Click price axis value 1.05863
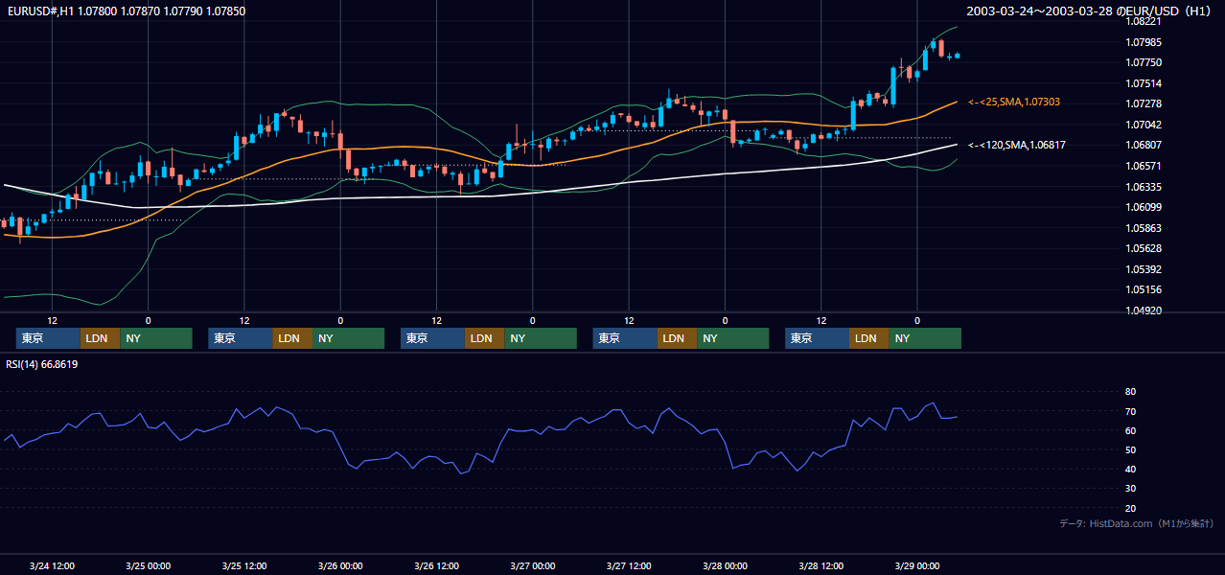Screen dimensions: 1225x575 click(x=1143, y=228)
